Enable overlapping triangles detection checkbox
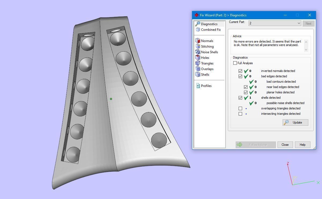The width and height of the screenshot is (322, 199). point(240,108)
